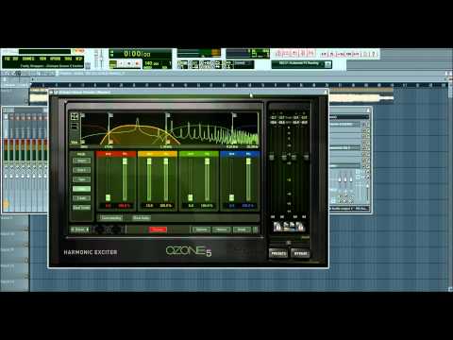The width and height of the screenshot is (453, 340).
Task: Click crossover handle between red and yellow bands
Action: coord(110,115)
